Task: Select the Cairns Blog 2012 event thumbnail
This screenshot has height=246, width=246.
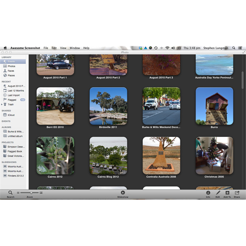Action: click(x=108, y=156)
